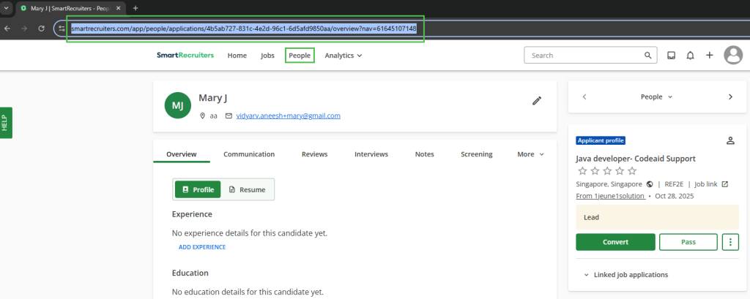The width and height of the screenshot is (750, 299).
Task: Open the Jobs menu item
Action: tap(267, 56)
